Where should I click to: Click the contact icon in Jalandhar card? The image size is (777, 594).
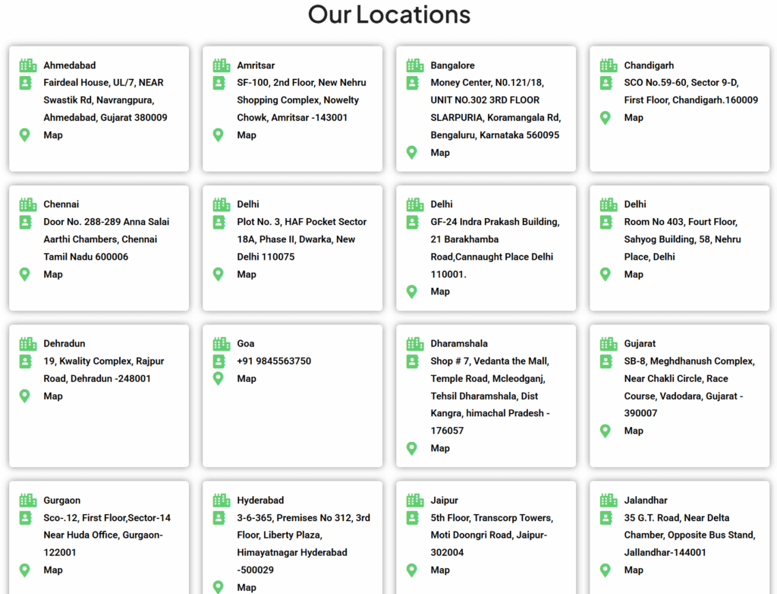(x=606, y=518)
